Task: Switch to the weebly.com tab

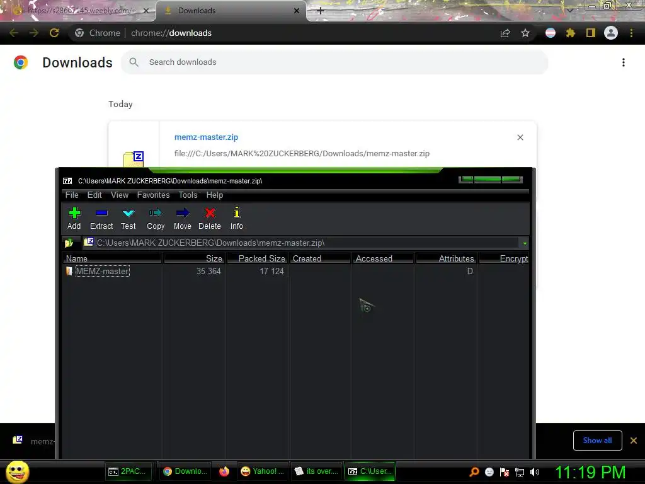Action: tap(78, 11)
